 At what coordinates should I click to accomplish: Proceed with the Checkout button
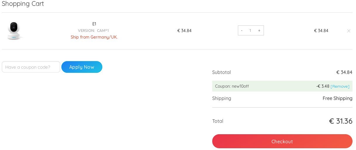coord(282,141)
